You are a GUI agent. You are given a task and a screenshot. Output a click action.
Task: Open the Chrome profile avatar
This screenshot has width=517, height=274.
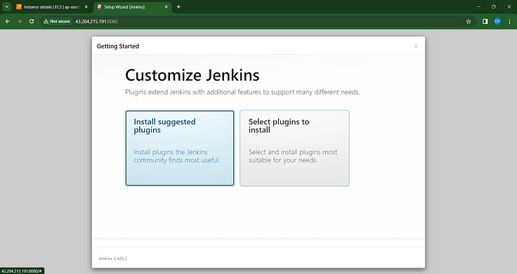(x=497, y=22)
